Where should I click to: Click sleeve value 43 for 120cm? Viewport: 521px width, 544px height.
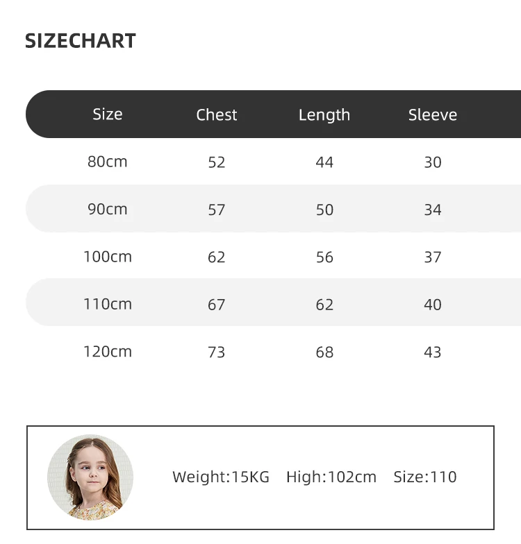(x=433, y=352)
